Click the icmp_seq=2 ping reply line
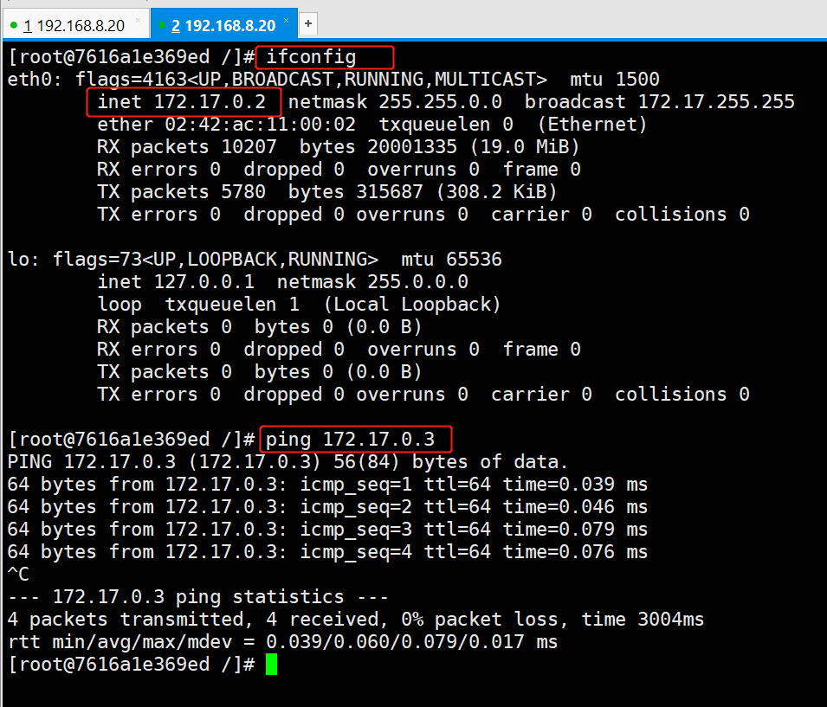This screenshot has height=707, width=827. (327, 507)
